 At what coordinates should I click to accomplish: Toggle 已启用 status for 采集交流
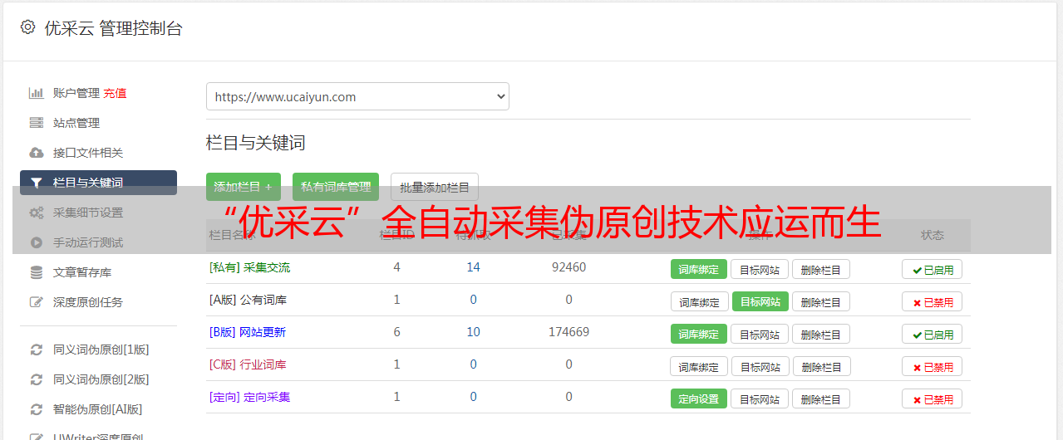pyautogui.click(x=933, y=269)
